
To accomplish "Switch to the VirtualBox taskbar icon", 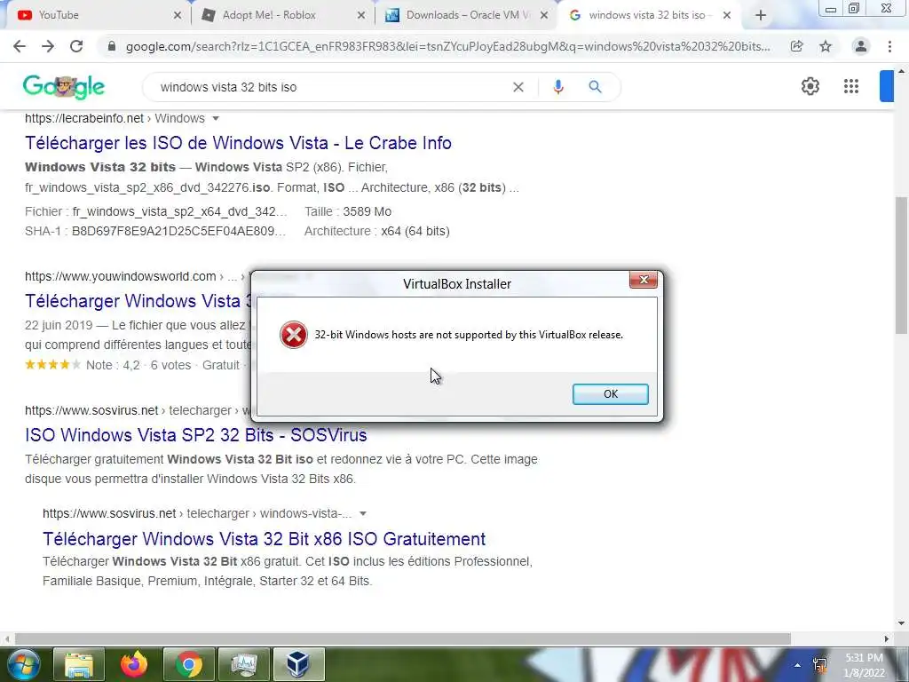I will tap(298, 664).
